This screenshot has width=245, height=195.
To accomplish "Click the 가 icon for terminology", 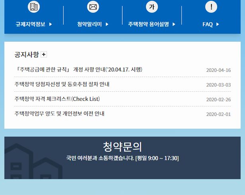I will coord(152,7).
